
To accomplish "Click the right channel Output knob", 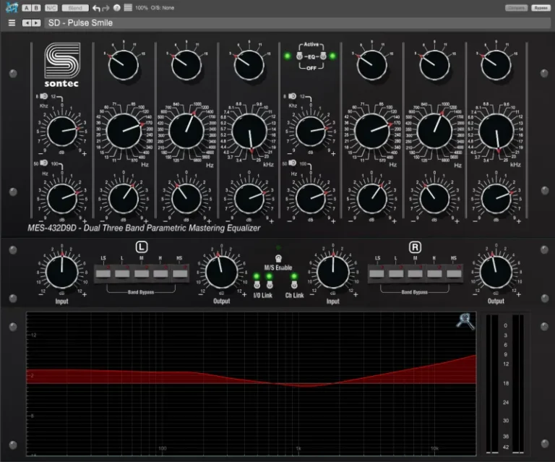I will 495,272.
